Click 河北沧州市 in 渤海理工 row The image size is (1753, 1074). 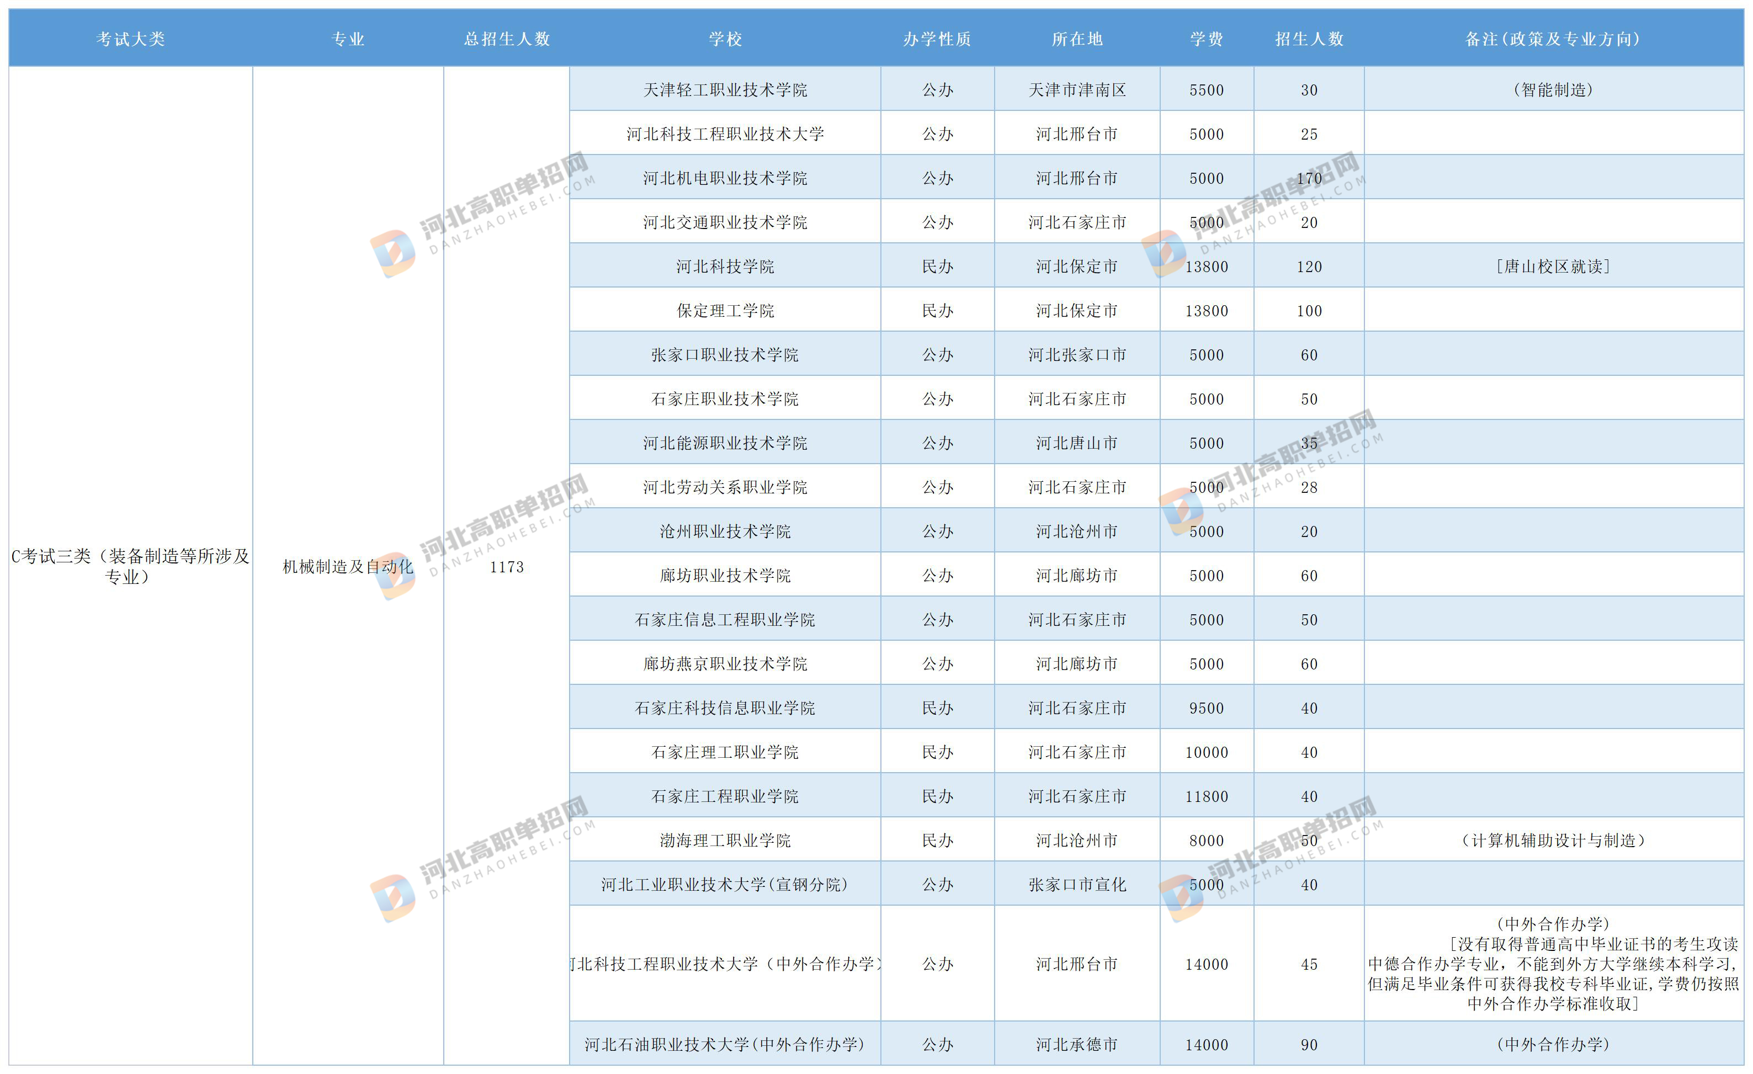click(x=1077, y=840)
